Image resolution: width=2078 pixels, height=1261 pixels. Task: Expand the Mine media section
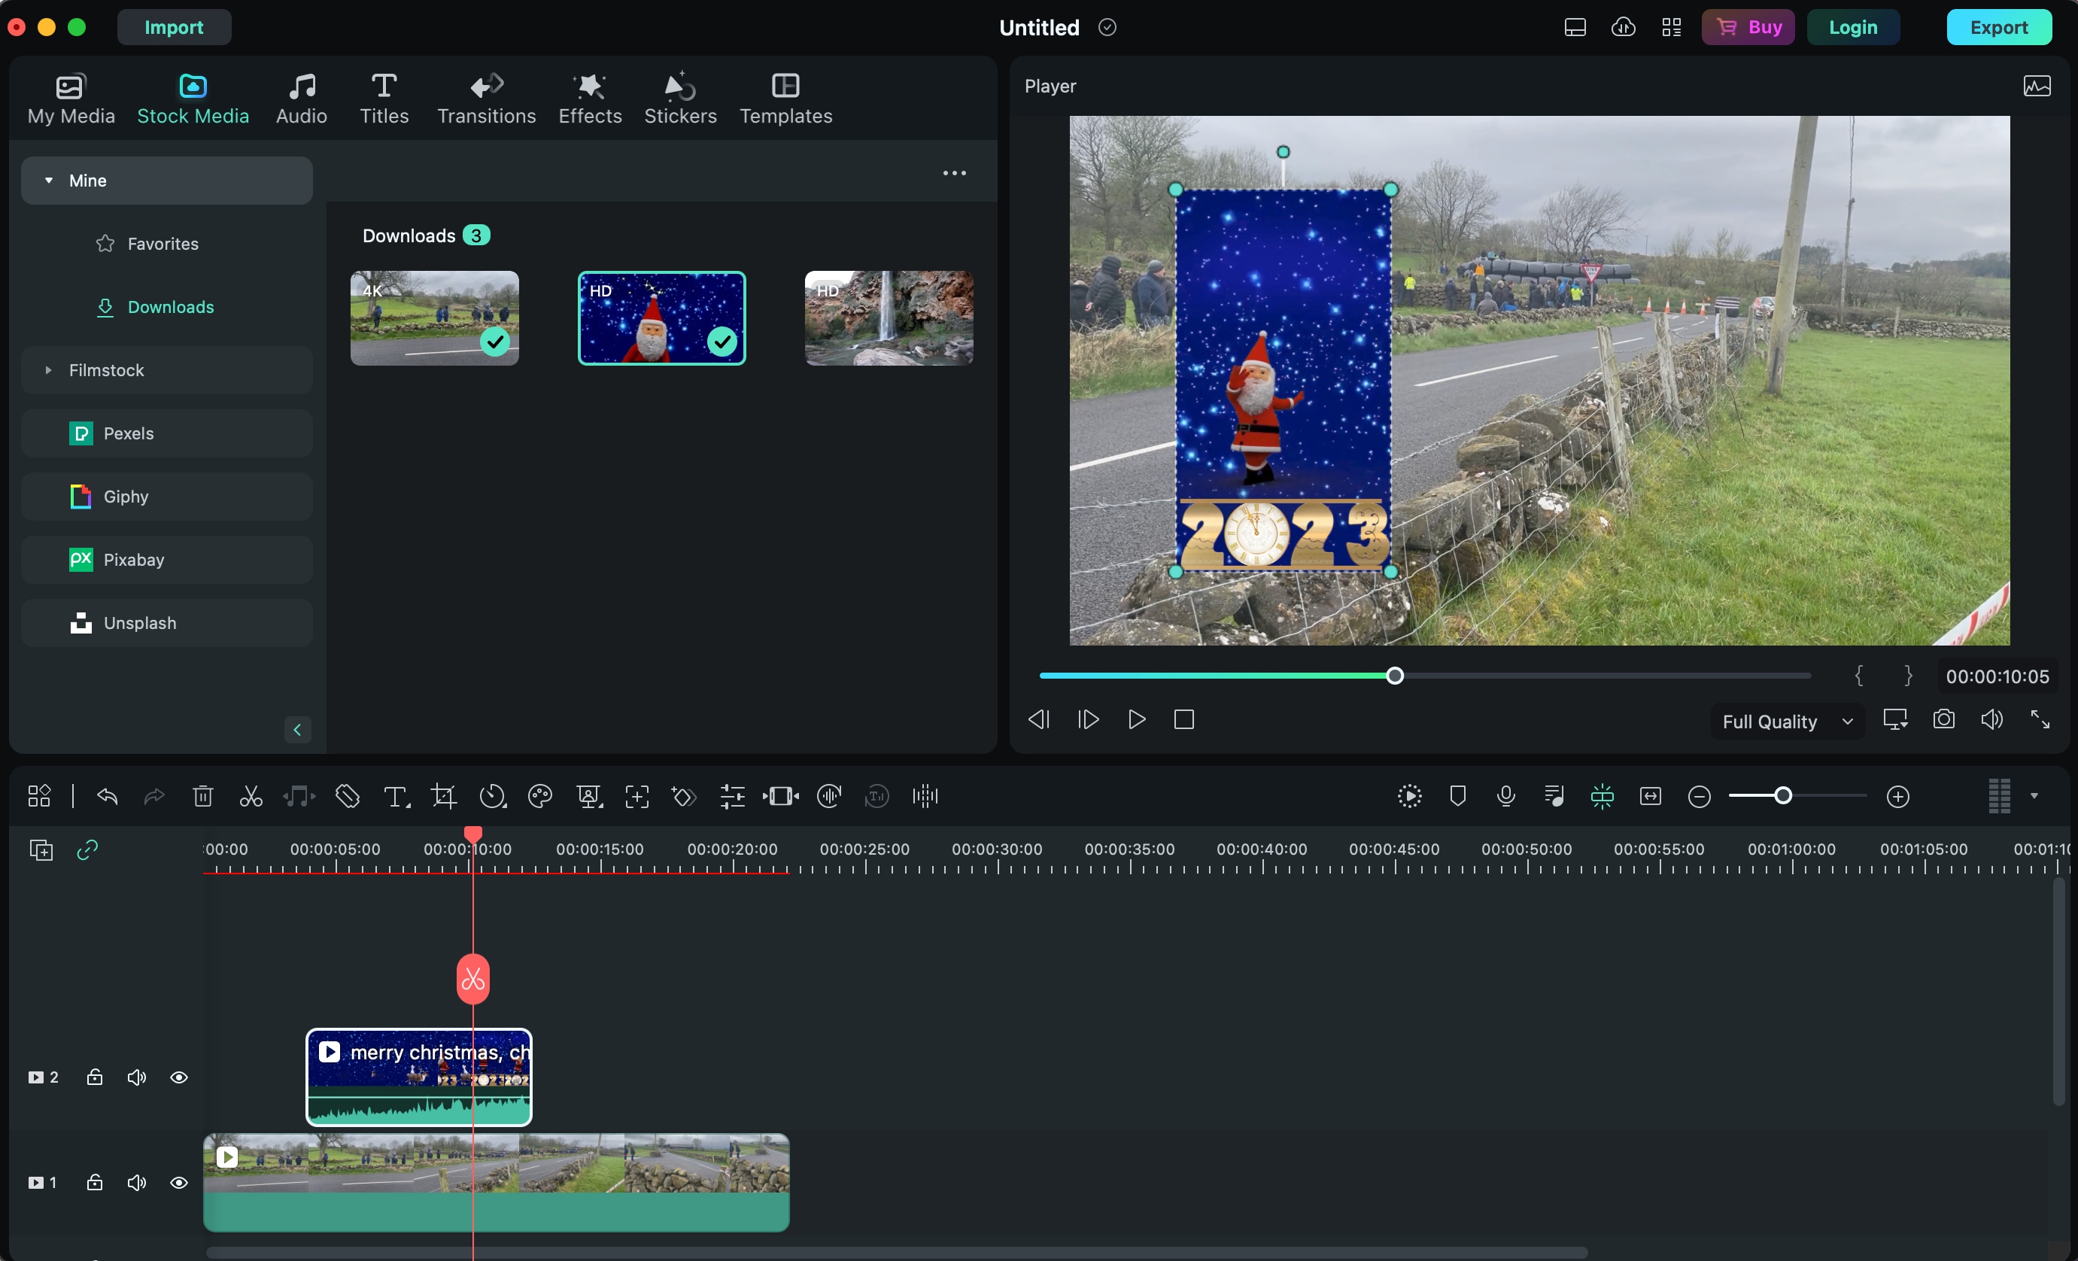pos(47,180)
